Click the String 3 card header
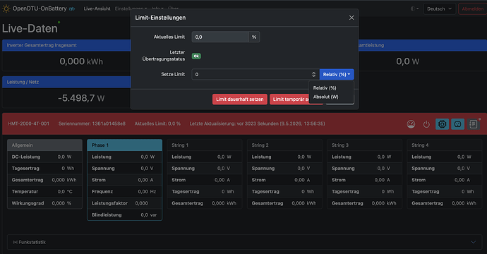This screenshot has width=487, height=254. (365, 145)
